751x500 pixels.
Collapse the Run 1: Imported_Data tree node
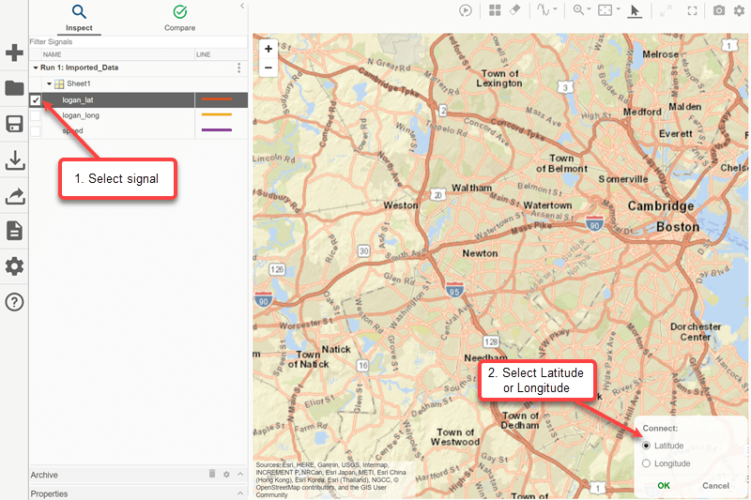click(x=36, y=68)
